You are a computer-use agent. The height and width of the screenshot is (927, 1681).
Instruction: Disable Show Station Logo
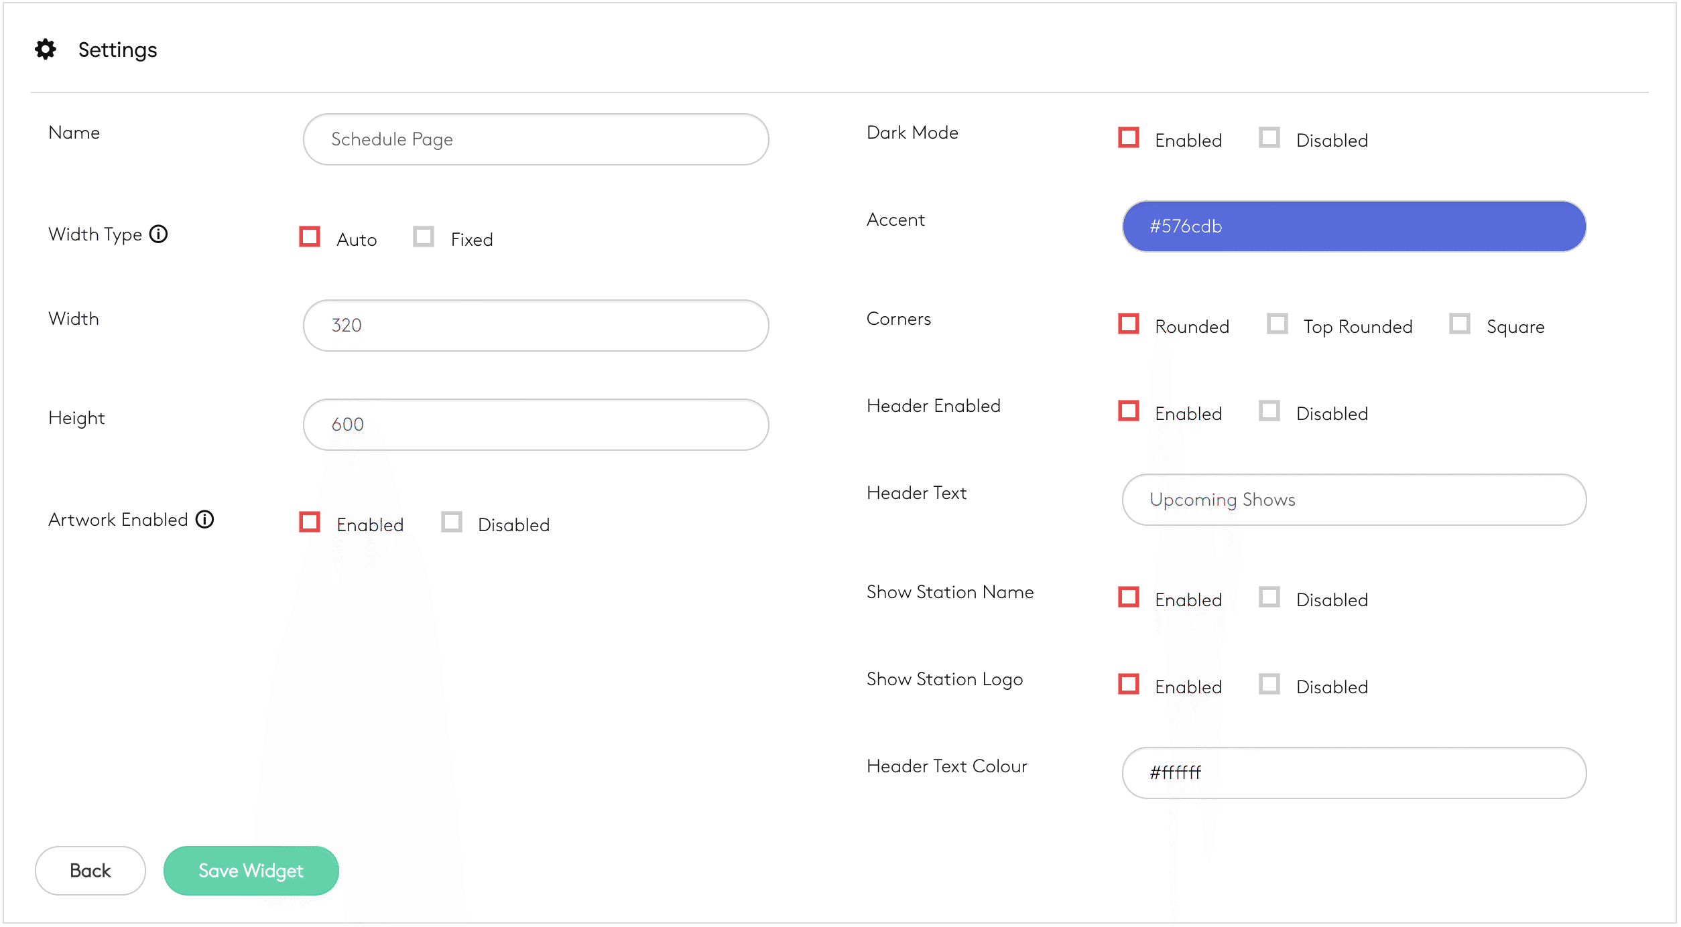[1270, 684]
